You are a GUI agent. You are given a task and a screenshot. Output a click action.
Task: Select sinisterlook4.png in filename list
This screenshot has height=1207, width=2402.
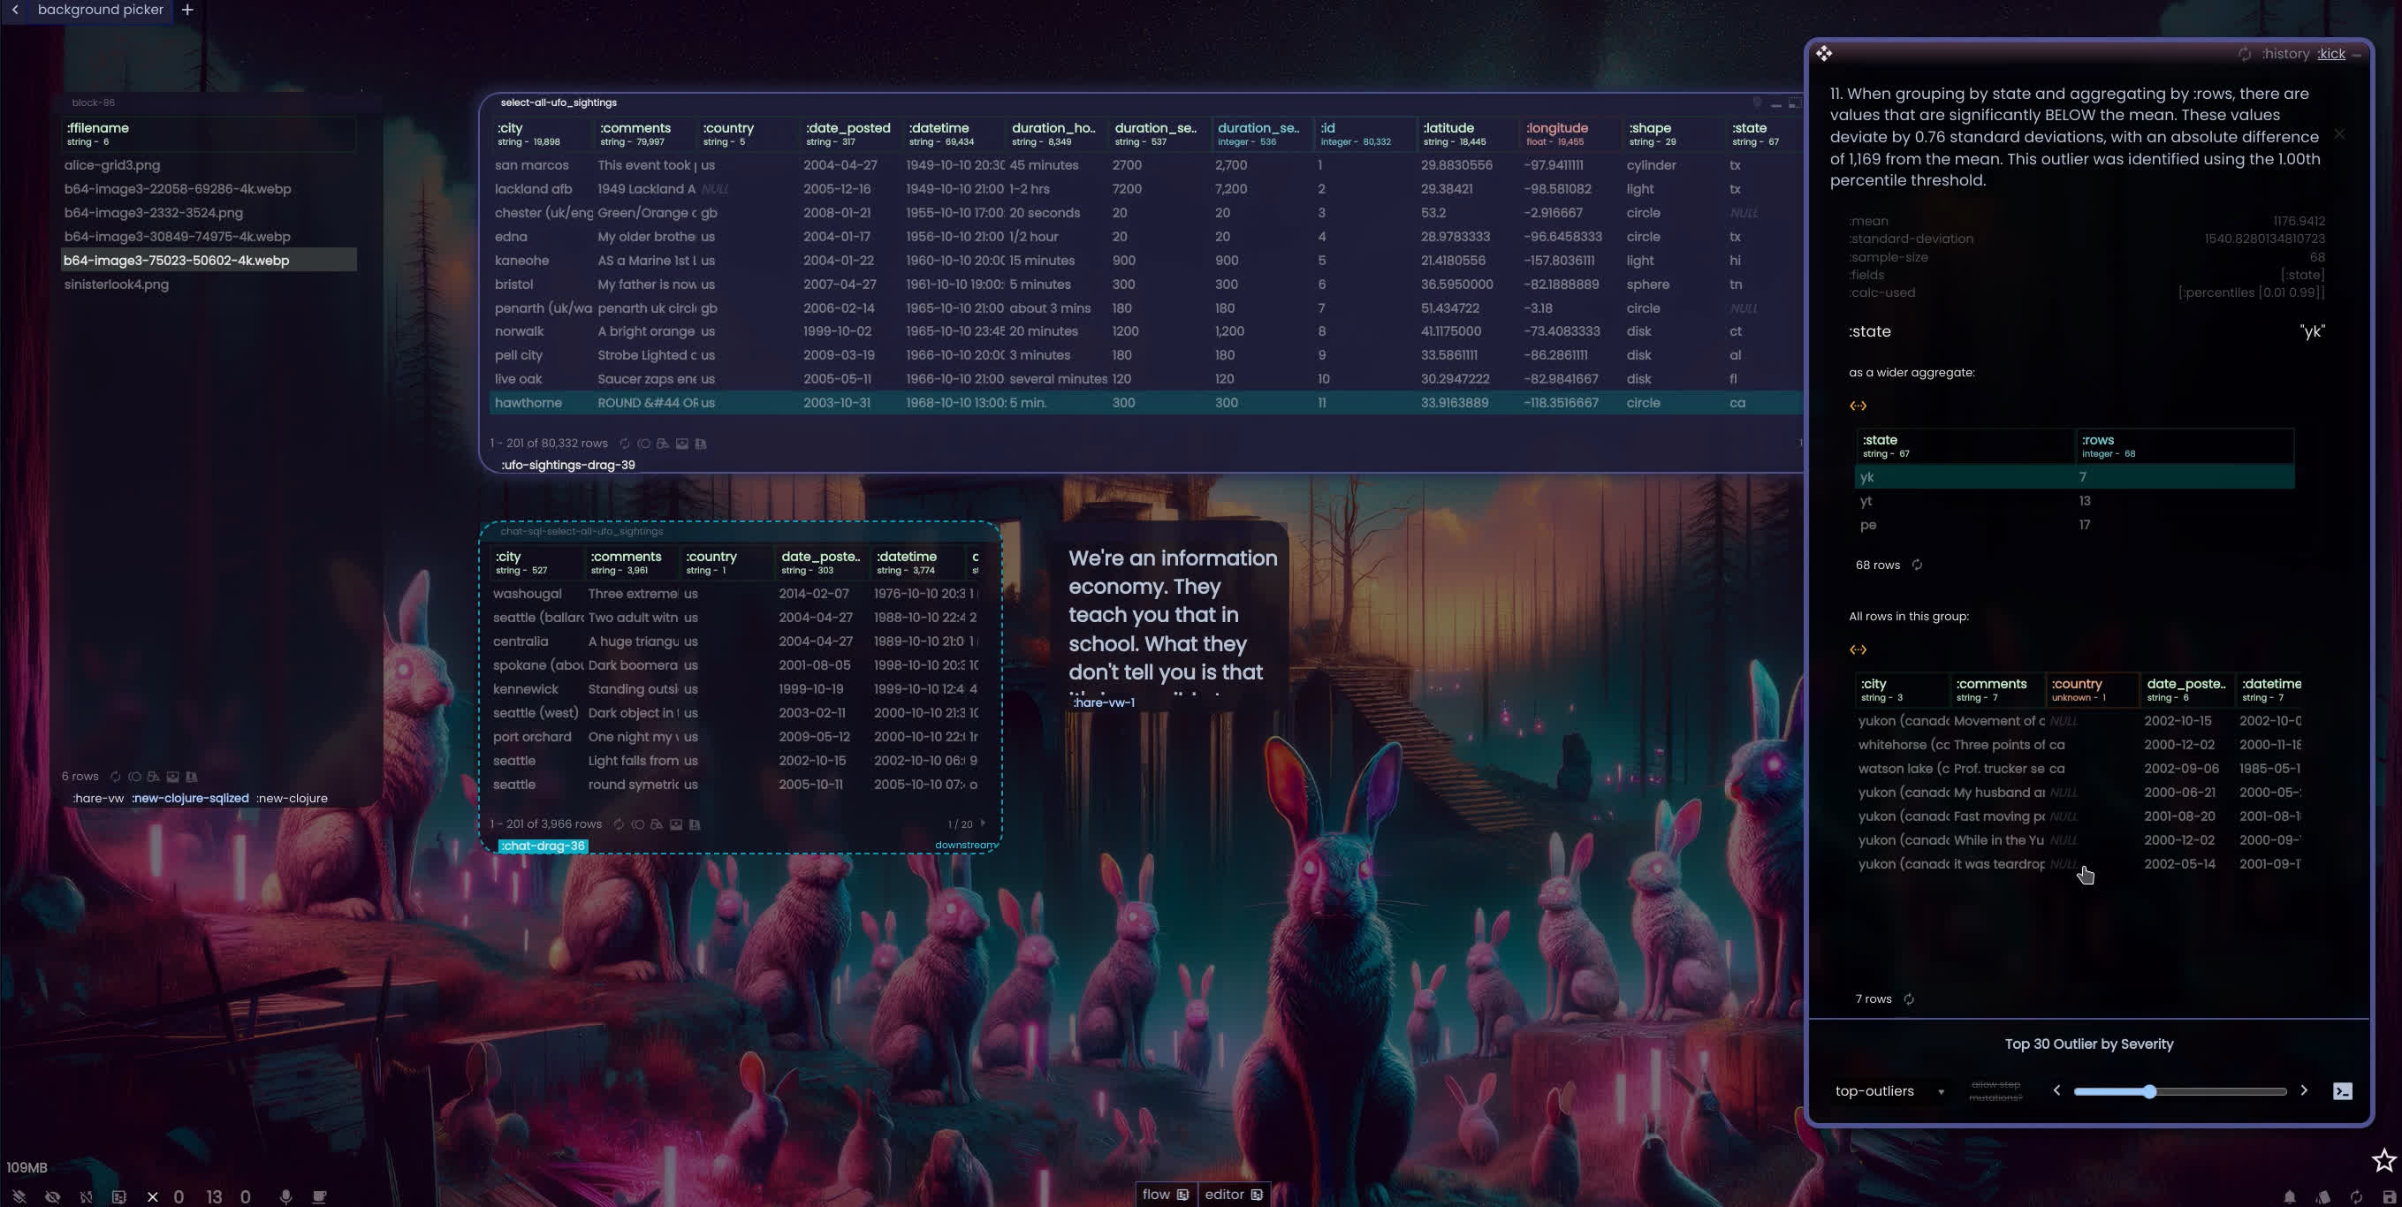tap(117, 285)
